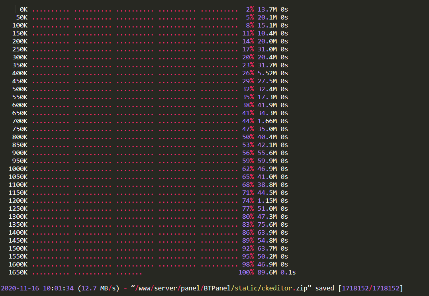Click the 600K offset label
The width and height of the screenshot is (429, 296).
pos(20,105)
